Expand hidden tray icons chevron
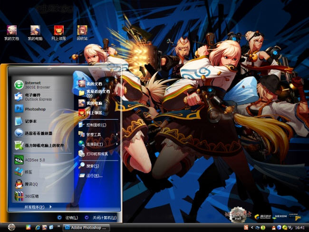Image resolution: width=309 pixels, height=232 pixels. (251, 228)
